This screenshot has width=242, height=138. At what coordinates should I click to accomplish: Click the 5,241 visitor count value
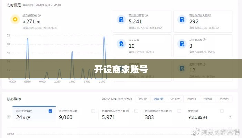[x=135, y=22]
